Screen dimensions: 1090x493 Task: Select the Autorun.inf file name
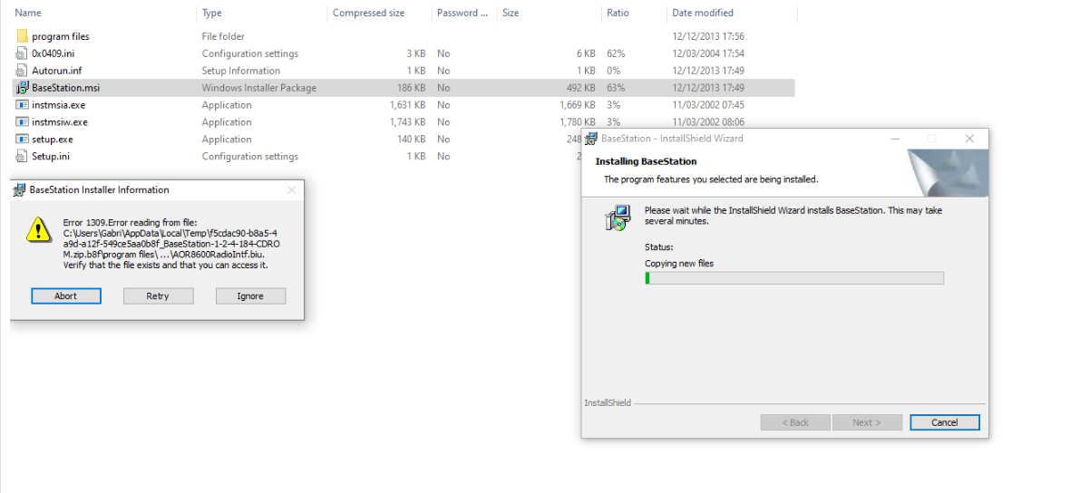click(56, 71)
